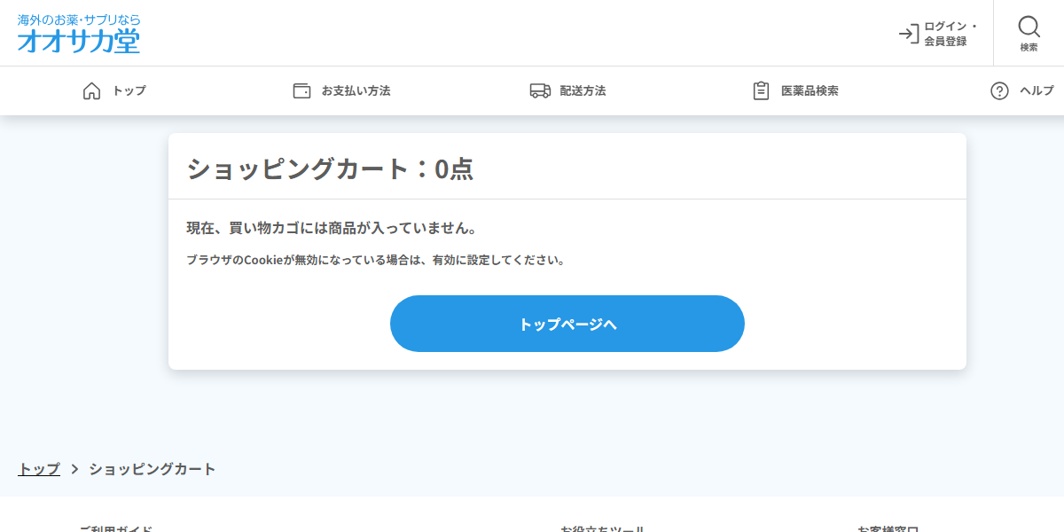Click the question mark help icon
Viewport: 1064px width, 532px height.
coord(999,90)
